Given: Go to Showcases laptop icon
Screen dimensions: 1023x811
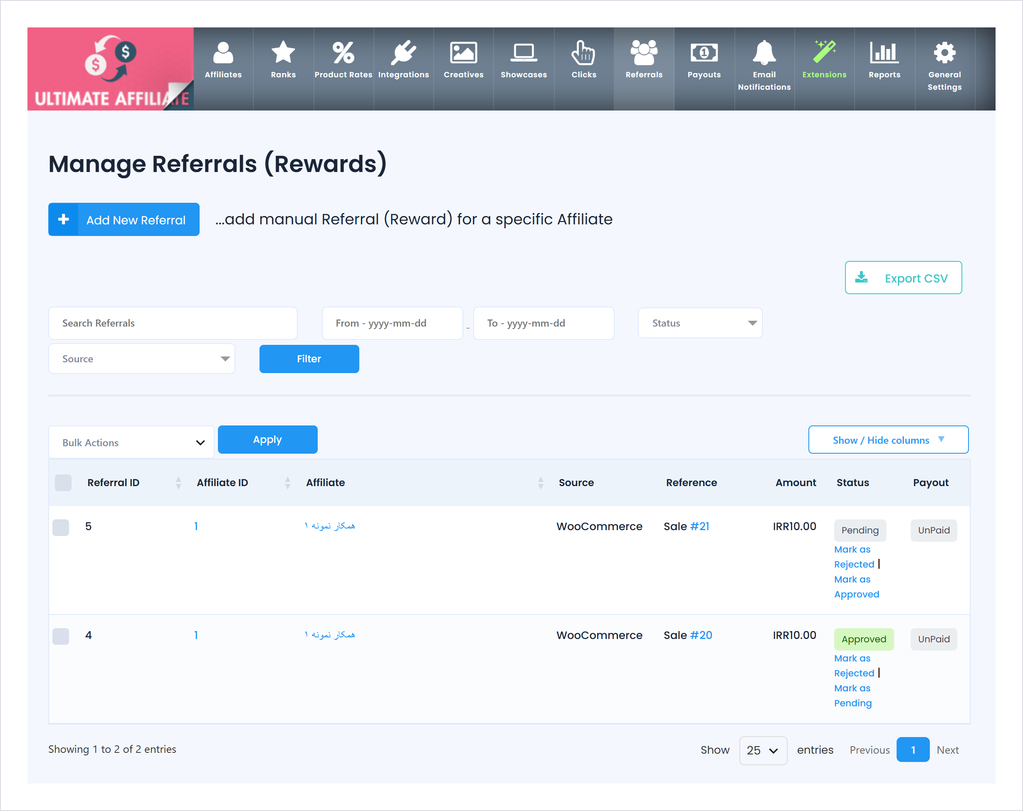Looking at the screenshot, I should click(x=524, y=52).
